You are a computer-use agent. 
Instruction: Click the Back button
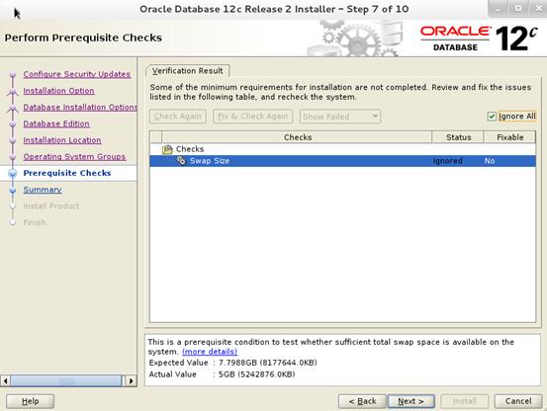point(362,401)
